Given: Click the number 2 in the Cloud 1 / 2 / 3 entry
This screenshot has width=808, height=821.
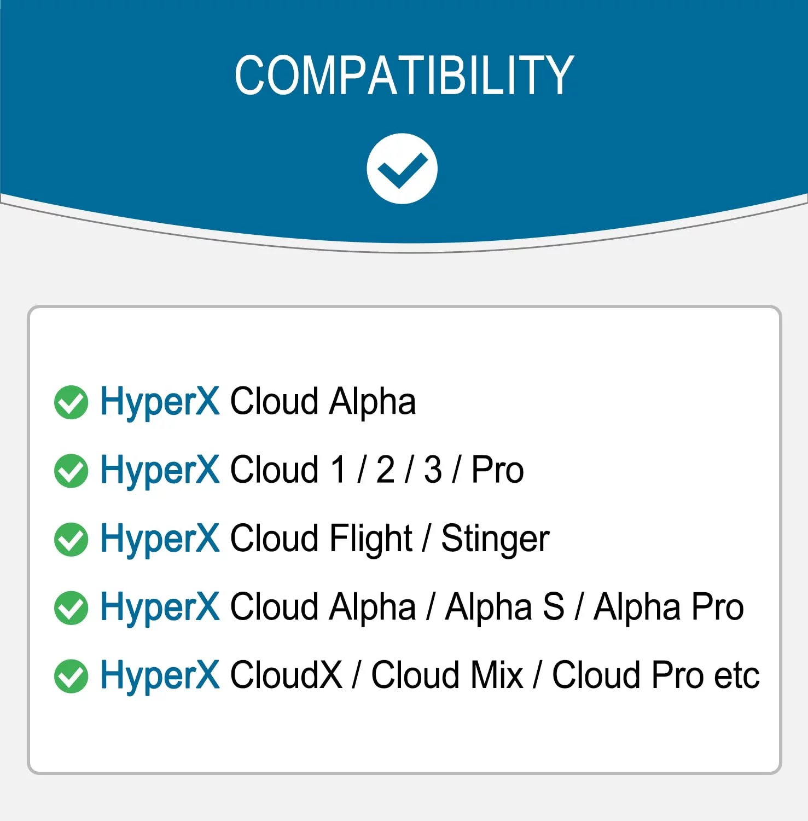Looking at the screenshot, I should [386, 471].
